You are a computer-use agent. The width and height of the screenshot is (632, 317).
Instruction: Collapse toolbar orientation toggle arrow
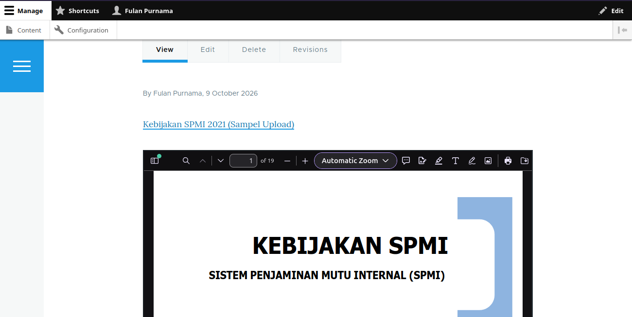pos(622,30)
